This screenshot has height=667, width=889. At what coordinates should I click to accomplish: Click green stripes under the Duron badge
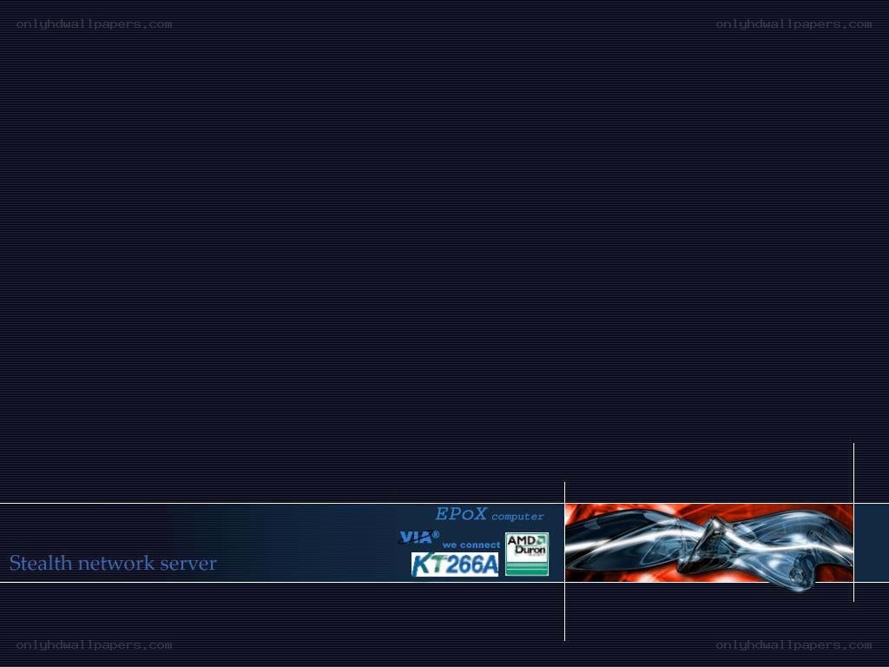[x=527, y=567]
